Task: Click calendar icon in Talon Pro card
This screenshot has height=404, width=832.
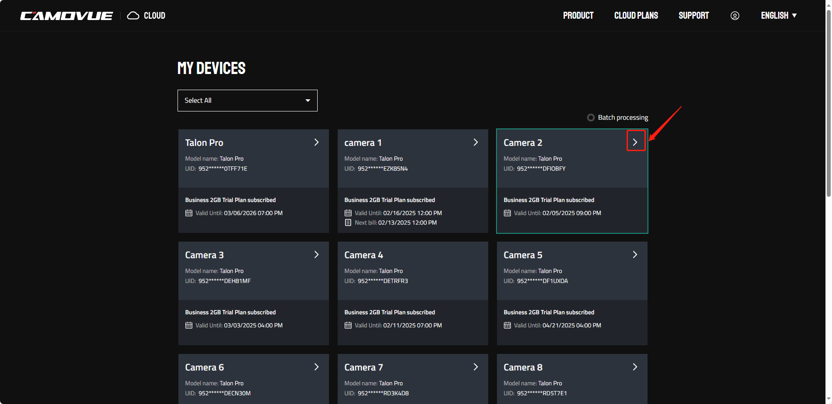Action: [x=189, y=213]
